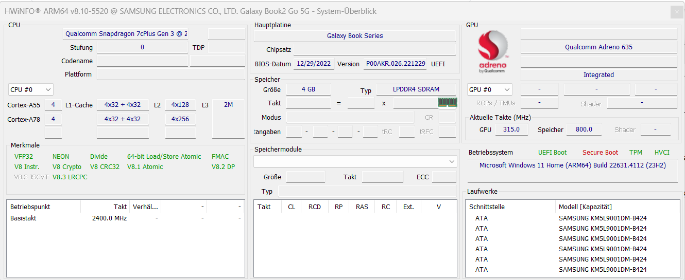
Task: Click the CL column header in timing table
Action: click(x=292, y=207)
